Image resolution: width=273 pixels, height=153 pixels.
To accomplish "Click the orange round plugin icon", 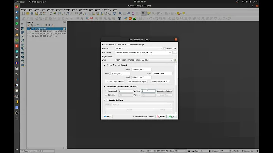I will pos(130,19).
